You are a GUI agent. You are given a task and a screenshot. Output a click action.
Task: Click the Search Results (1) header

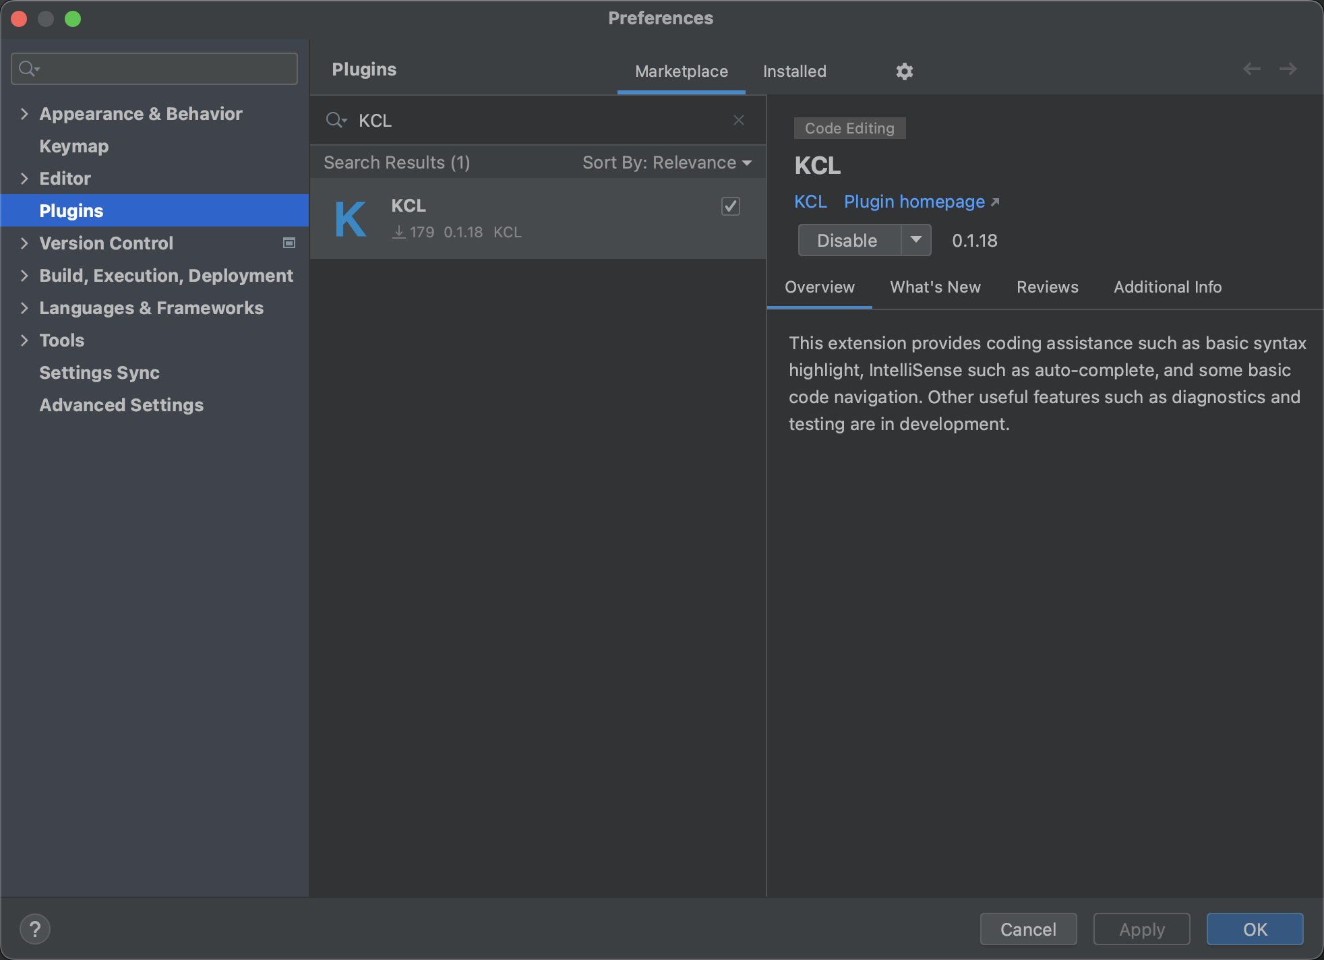(396, 162)
